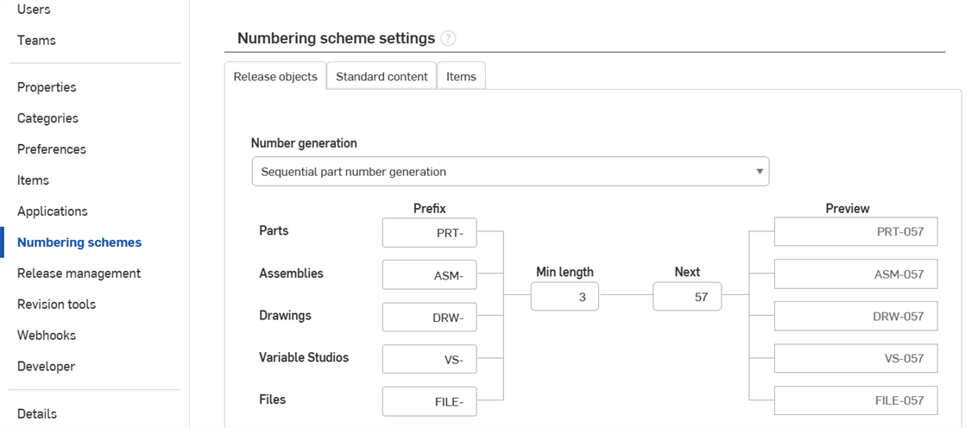
Task: Click the Assemblies prefix input
Action: [x=429, y=275]
